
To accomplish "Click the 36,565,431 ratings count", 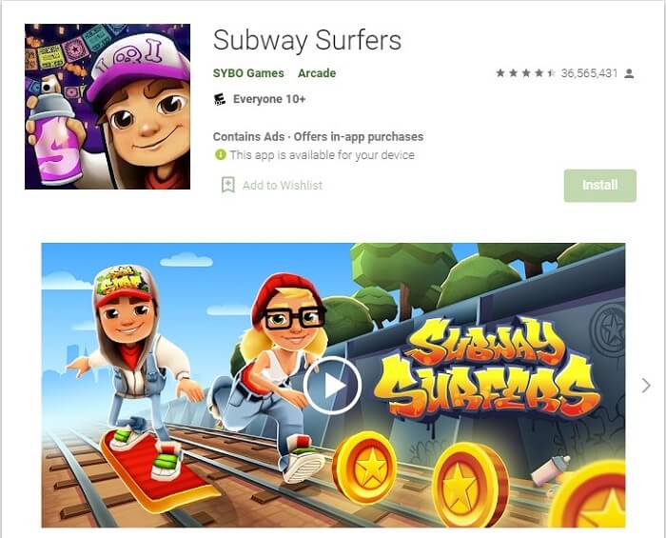I will tap(589, 73).
